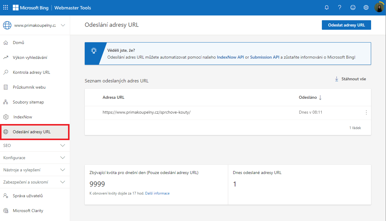Click the Domů home icon

pyautogui.click(x=6, y=43)
